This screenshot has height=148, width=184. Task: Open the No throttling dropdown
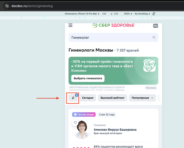coord(142,14)
